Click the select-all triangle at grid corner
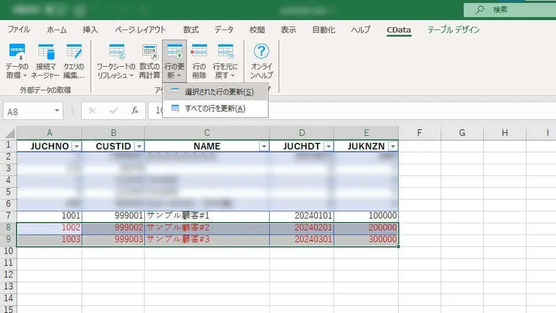The height and width of the screenshot is (313, 556). [x=10, y=133]
